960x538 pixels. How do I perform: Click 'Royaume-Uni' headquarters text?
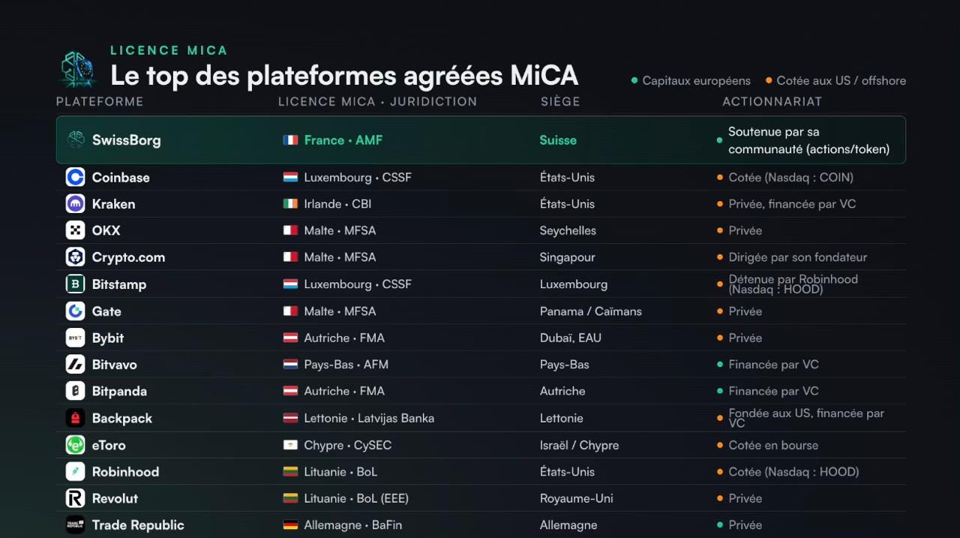click(576, 498)
